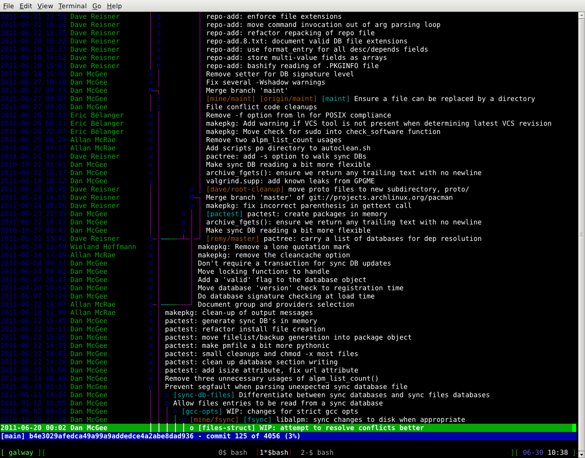585x458 pixels.
Task: Click the [remy/master] branch label
Action: tap(233, 239)
